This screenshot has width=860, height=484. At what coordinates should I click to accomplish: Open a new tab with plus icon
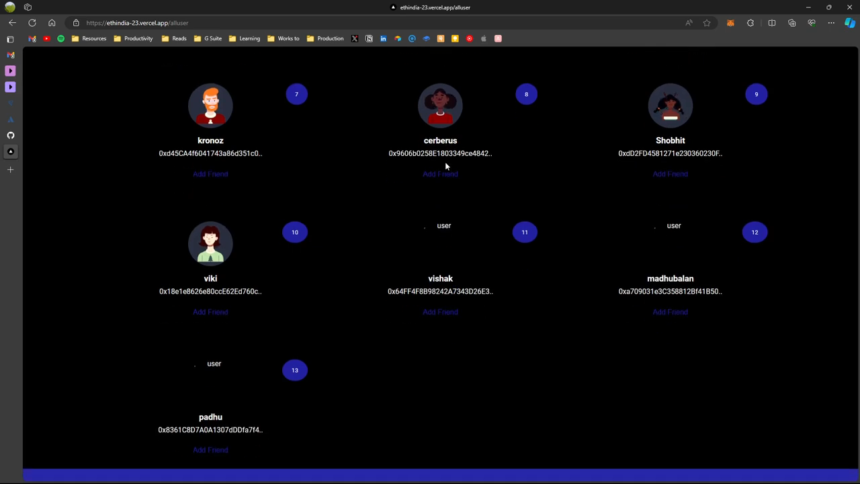[10, 170]
